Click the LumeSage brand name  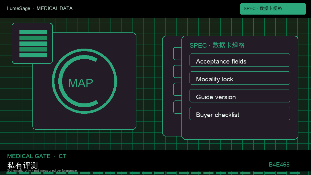[19, 8]
